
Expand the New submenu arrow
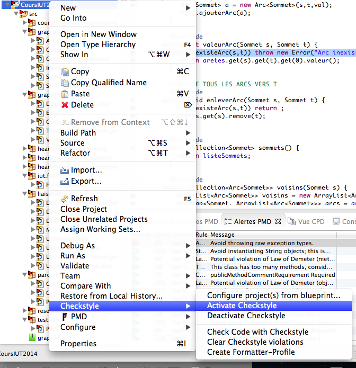point(188,8)
